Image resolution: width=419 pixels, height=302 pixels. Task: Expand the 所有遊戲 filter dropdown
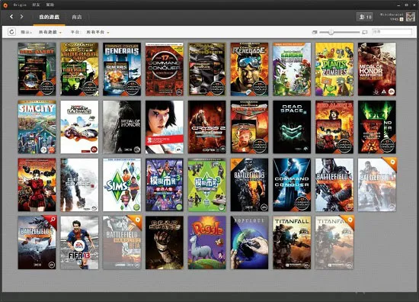50,32
